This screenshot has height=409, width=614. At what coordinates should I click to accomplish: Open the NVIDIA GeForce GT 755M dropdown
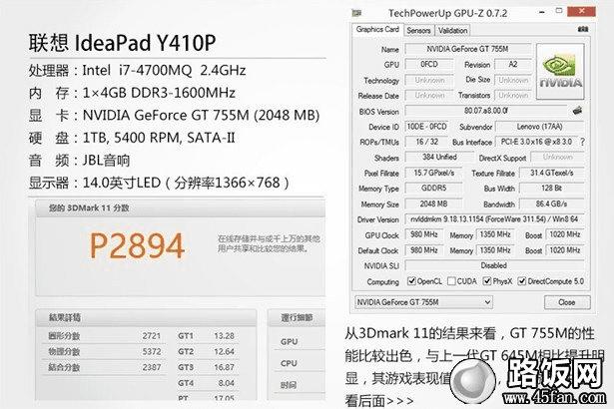click(x=423, y=302)
